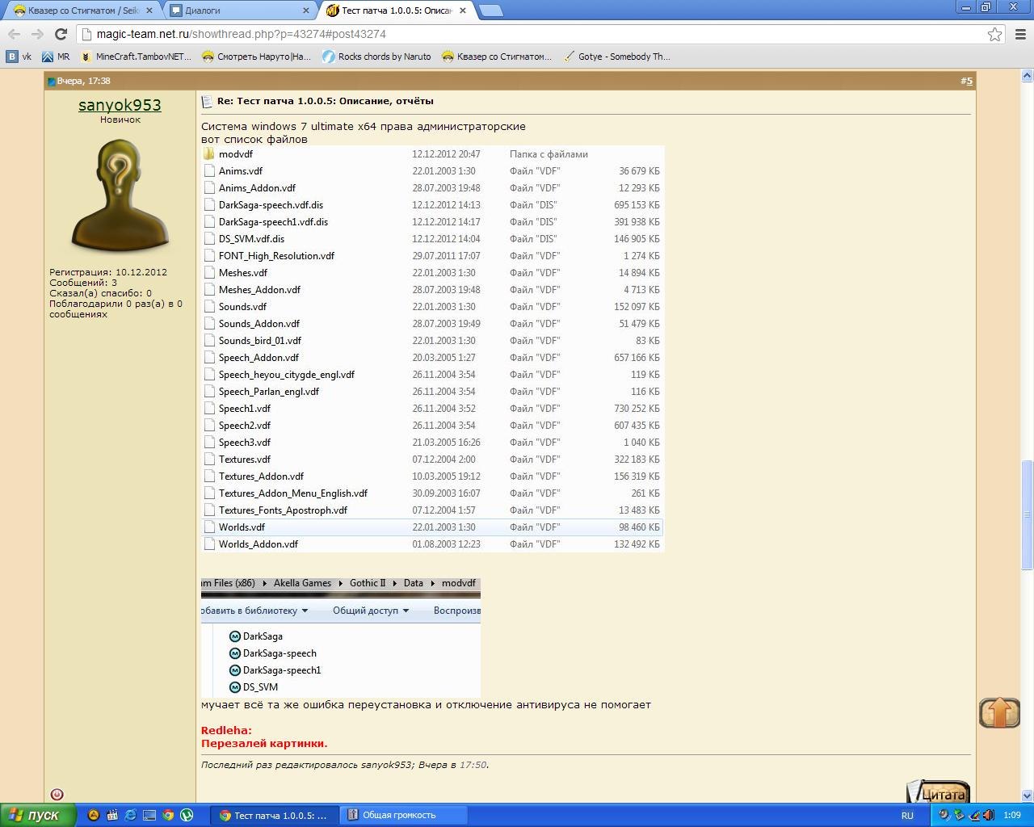Click the Meshes_Addon.vdf file name
Image resolution: width=1034 pixels, height=827 pixels.
point(259,290)
